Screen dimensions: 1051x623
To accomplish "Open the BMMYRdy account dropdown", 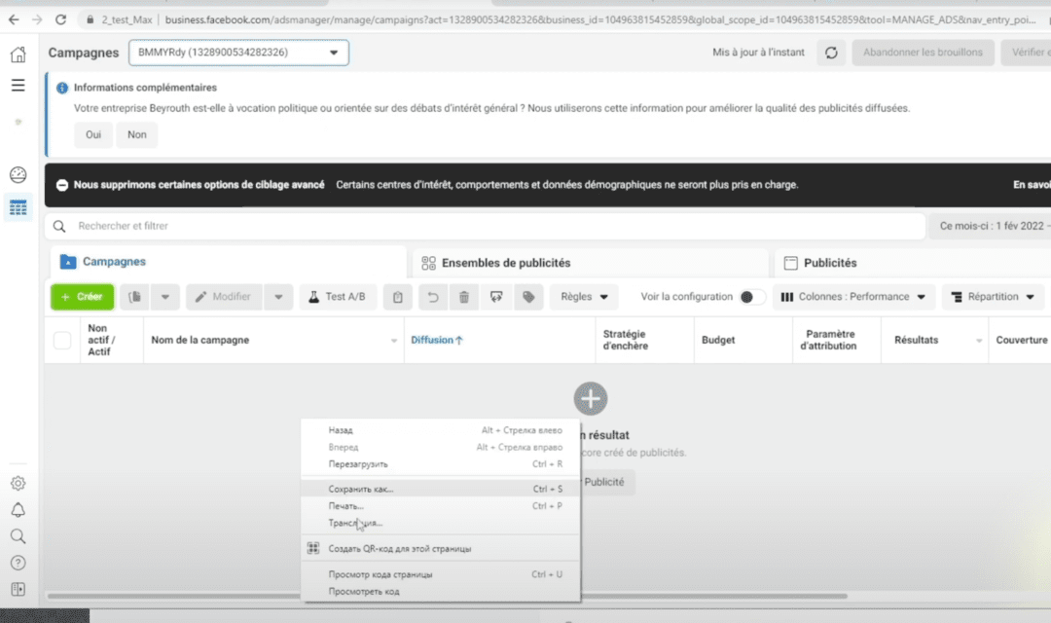I will click(x=238, y=53).
